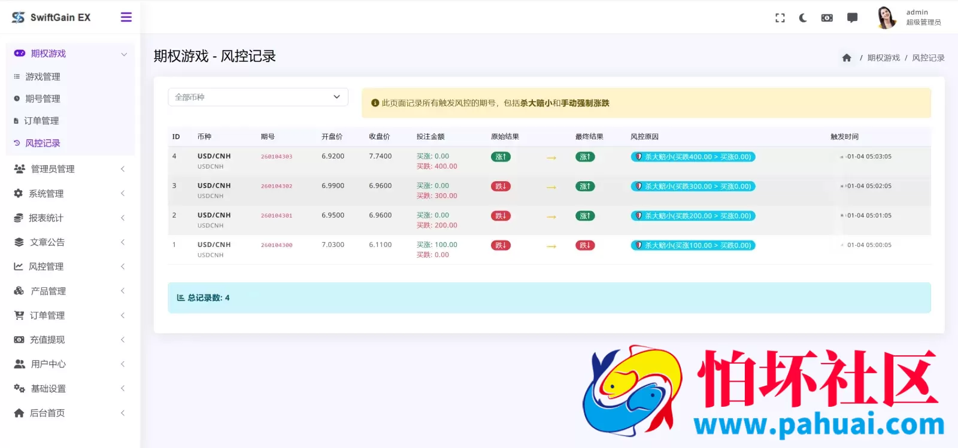Expand 管理员管理 menu chevron
This screenshot has width=958, height=448.
123,169
